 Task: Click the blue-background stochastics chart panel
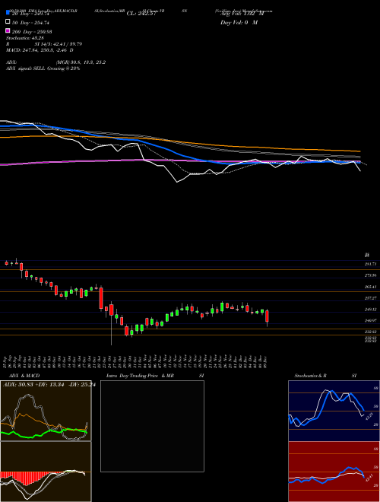334,411
